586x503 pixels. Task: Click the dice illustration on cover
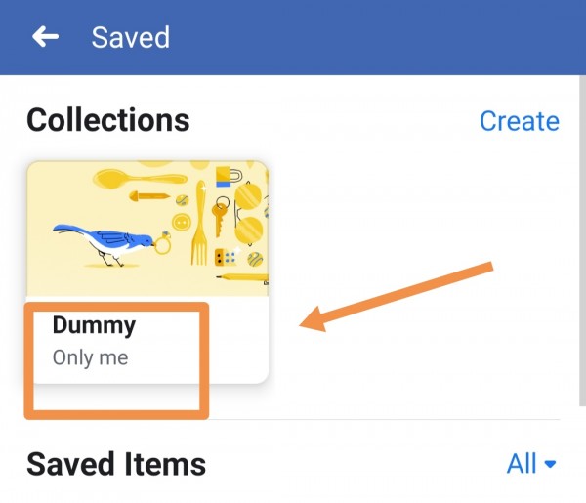tap(226, 257)
